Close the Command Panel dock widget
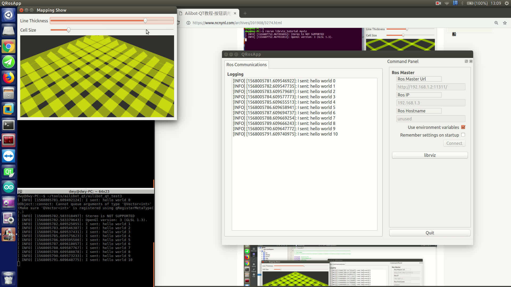The height and width of the screenshot is (287, 511). tap(471, 61)
